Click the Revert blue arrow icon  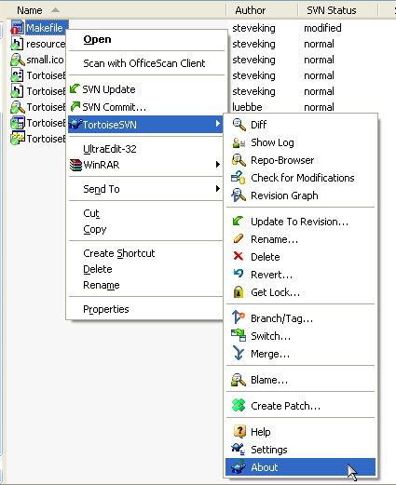[x=239, y=274]
